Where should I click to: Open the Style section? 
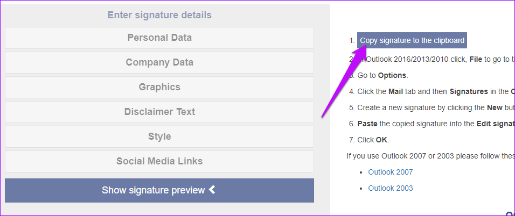pyautogui.click(x=159, y=136)
